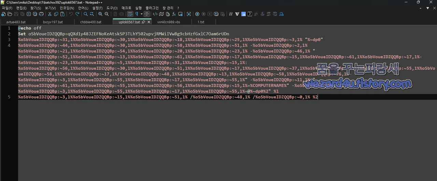
Task: Zoom out of the editor text
Action: click(107, 14)
